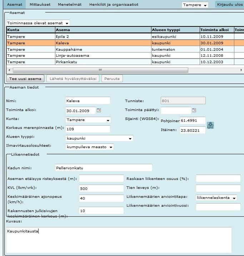Click Lähetä hyväksyttäväksi button
This screenshot has width=244, height=256.
pos(73,79)
